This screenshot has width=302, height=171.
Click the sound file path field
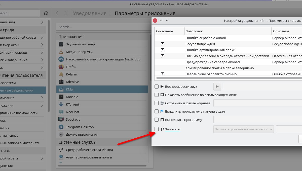click(x=262, y=87)
